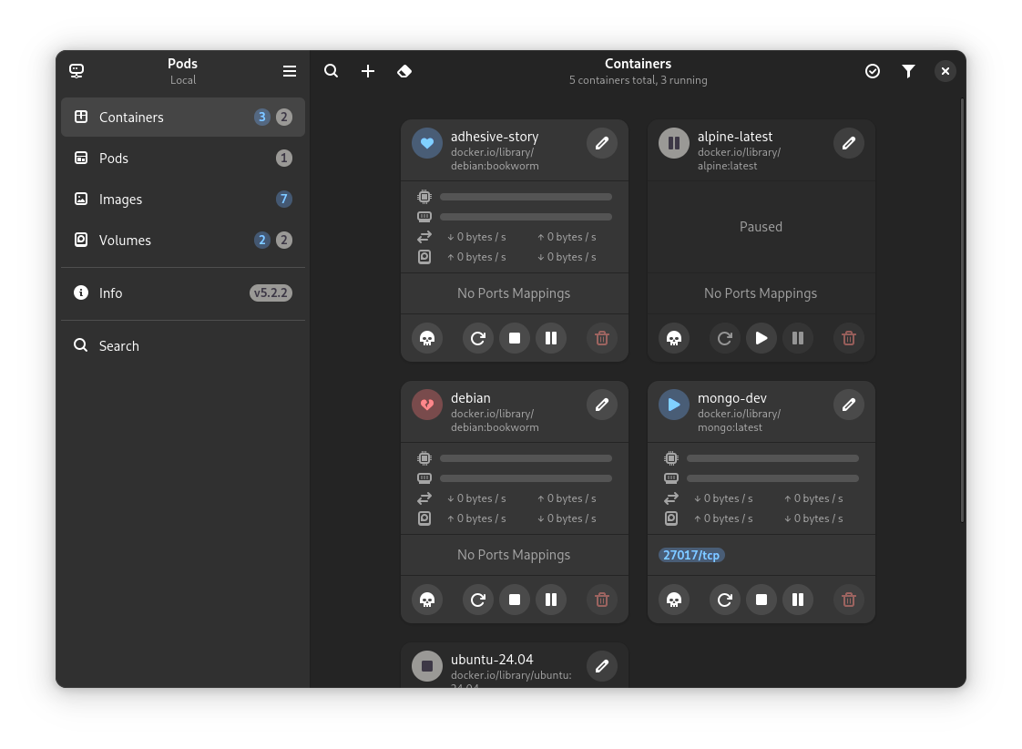Click the mongo-dev container title

732,397
